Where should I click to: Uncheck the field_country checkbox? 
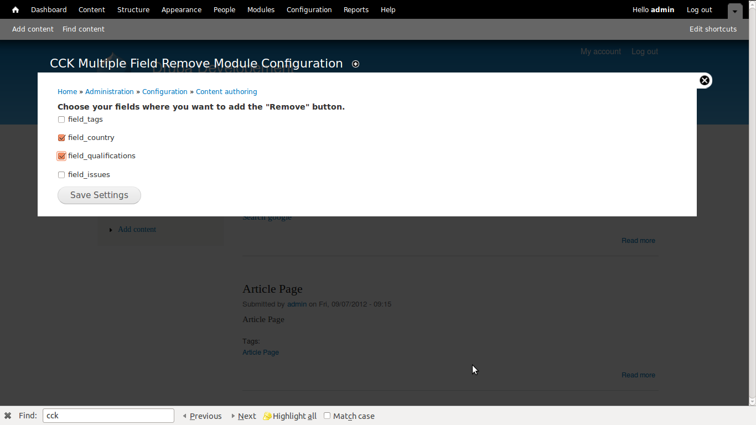click(61, 137)
